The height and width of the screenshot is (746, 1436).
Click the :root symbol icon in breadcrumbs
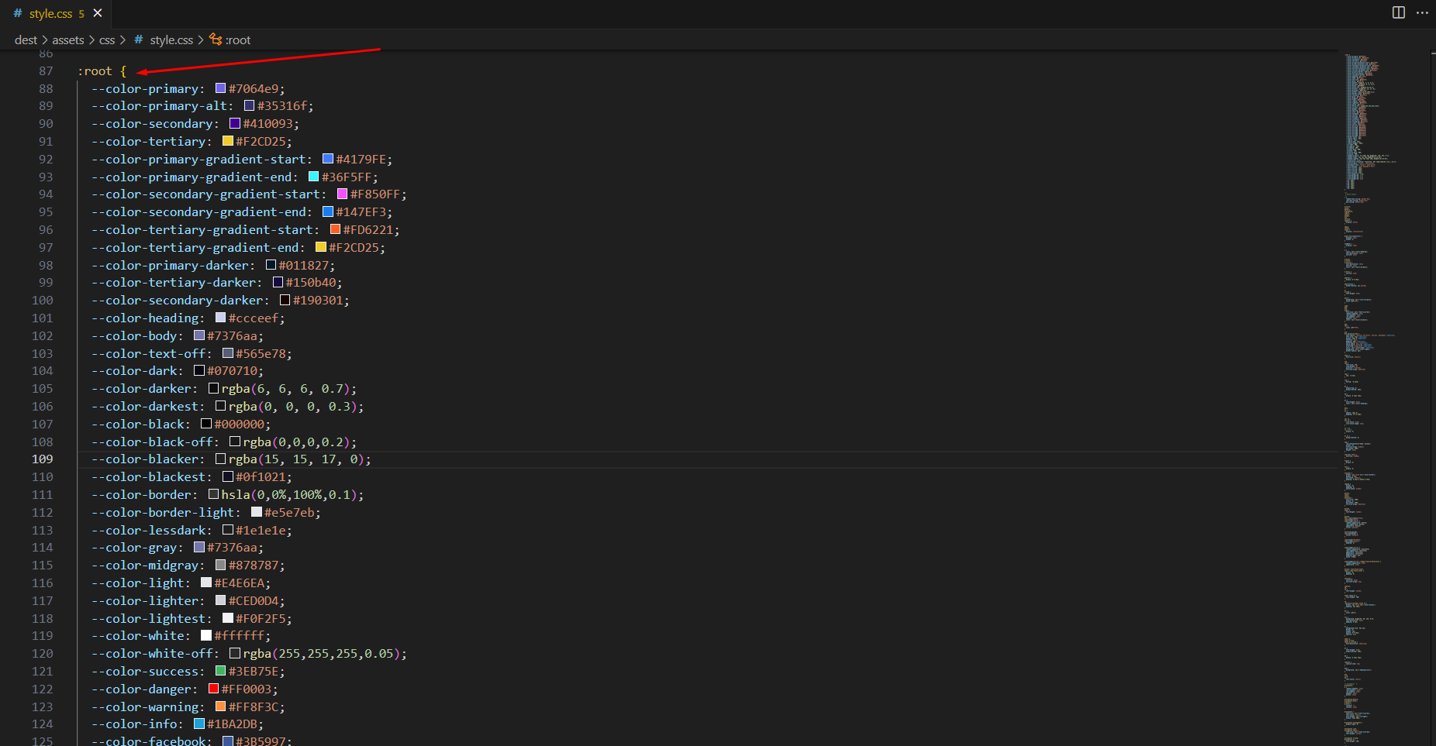pos(216,40)
